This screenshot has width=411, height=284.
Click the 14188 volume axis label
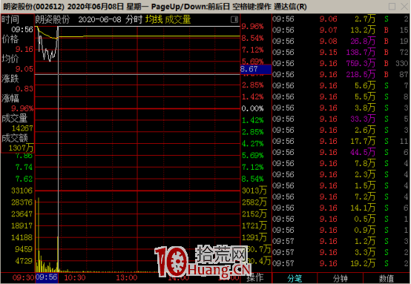pos(22,237)
